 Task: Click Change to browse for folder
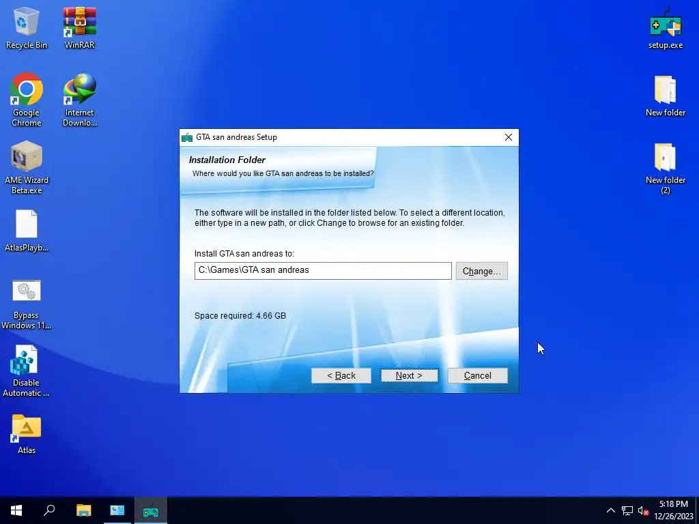coord(481,271)
